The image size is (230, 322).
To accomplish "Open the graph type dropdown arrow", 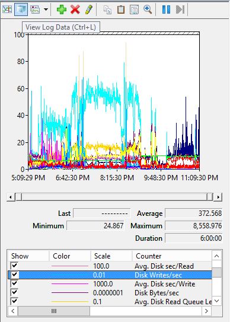I will point(46,9).
